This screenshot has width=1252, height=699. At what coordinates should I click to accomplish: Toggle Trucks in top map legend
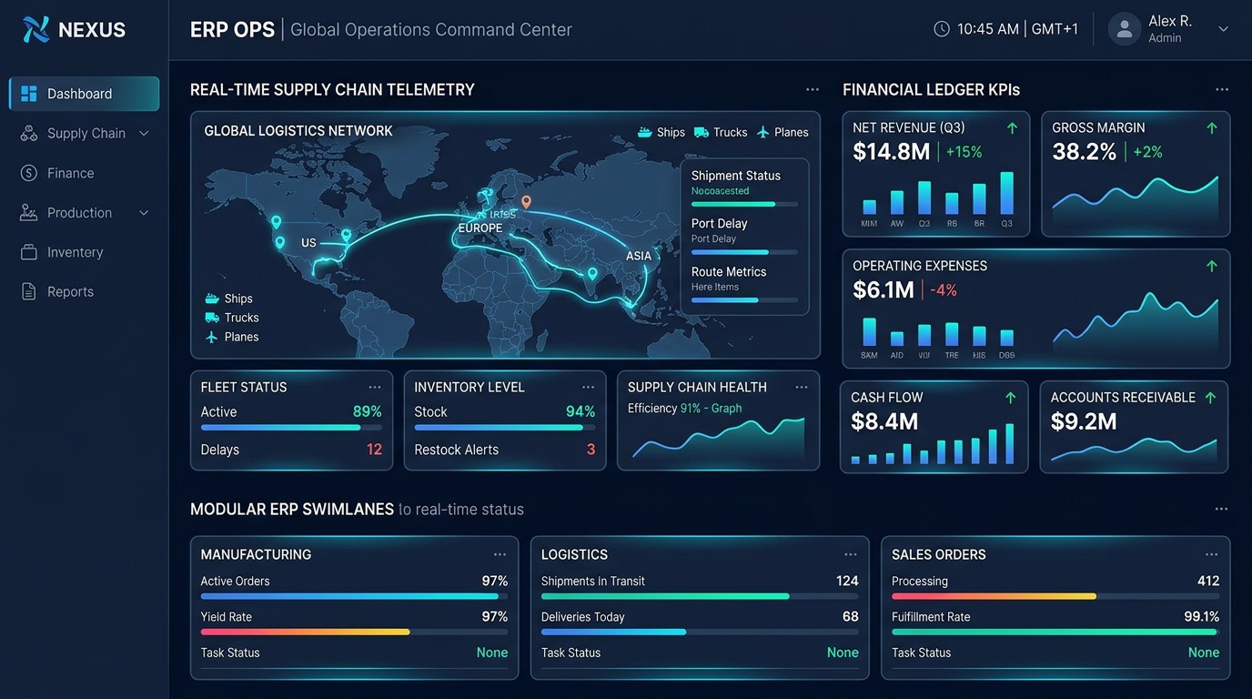tap(721, 132)
